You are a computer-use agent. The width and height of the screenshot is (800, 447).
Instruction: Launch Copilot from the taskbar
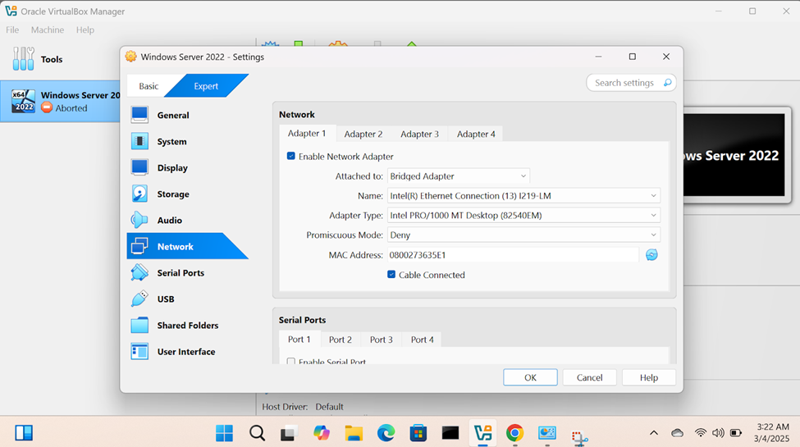(x=322, y=433)
